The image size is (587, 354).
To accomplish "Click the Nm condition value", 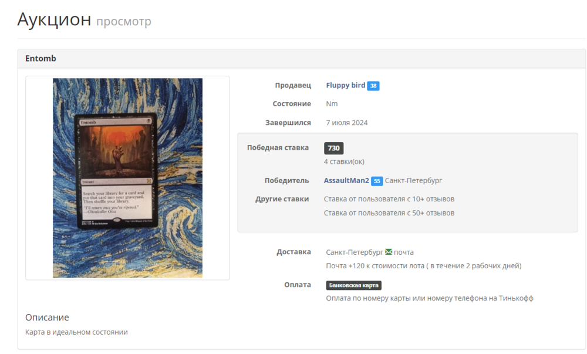I will tap(332, 104).
